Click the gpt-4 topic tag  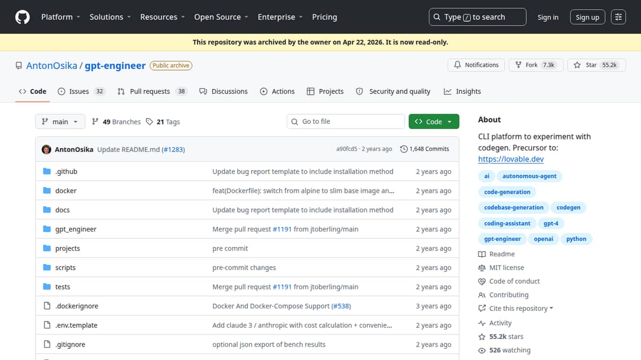[551, 223]
